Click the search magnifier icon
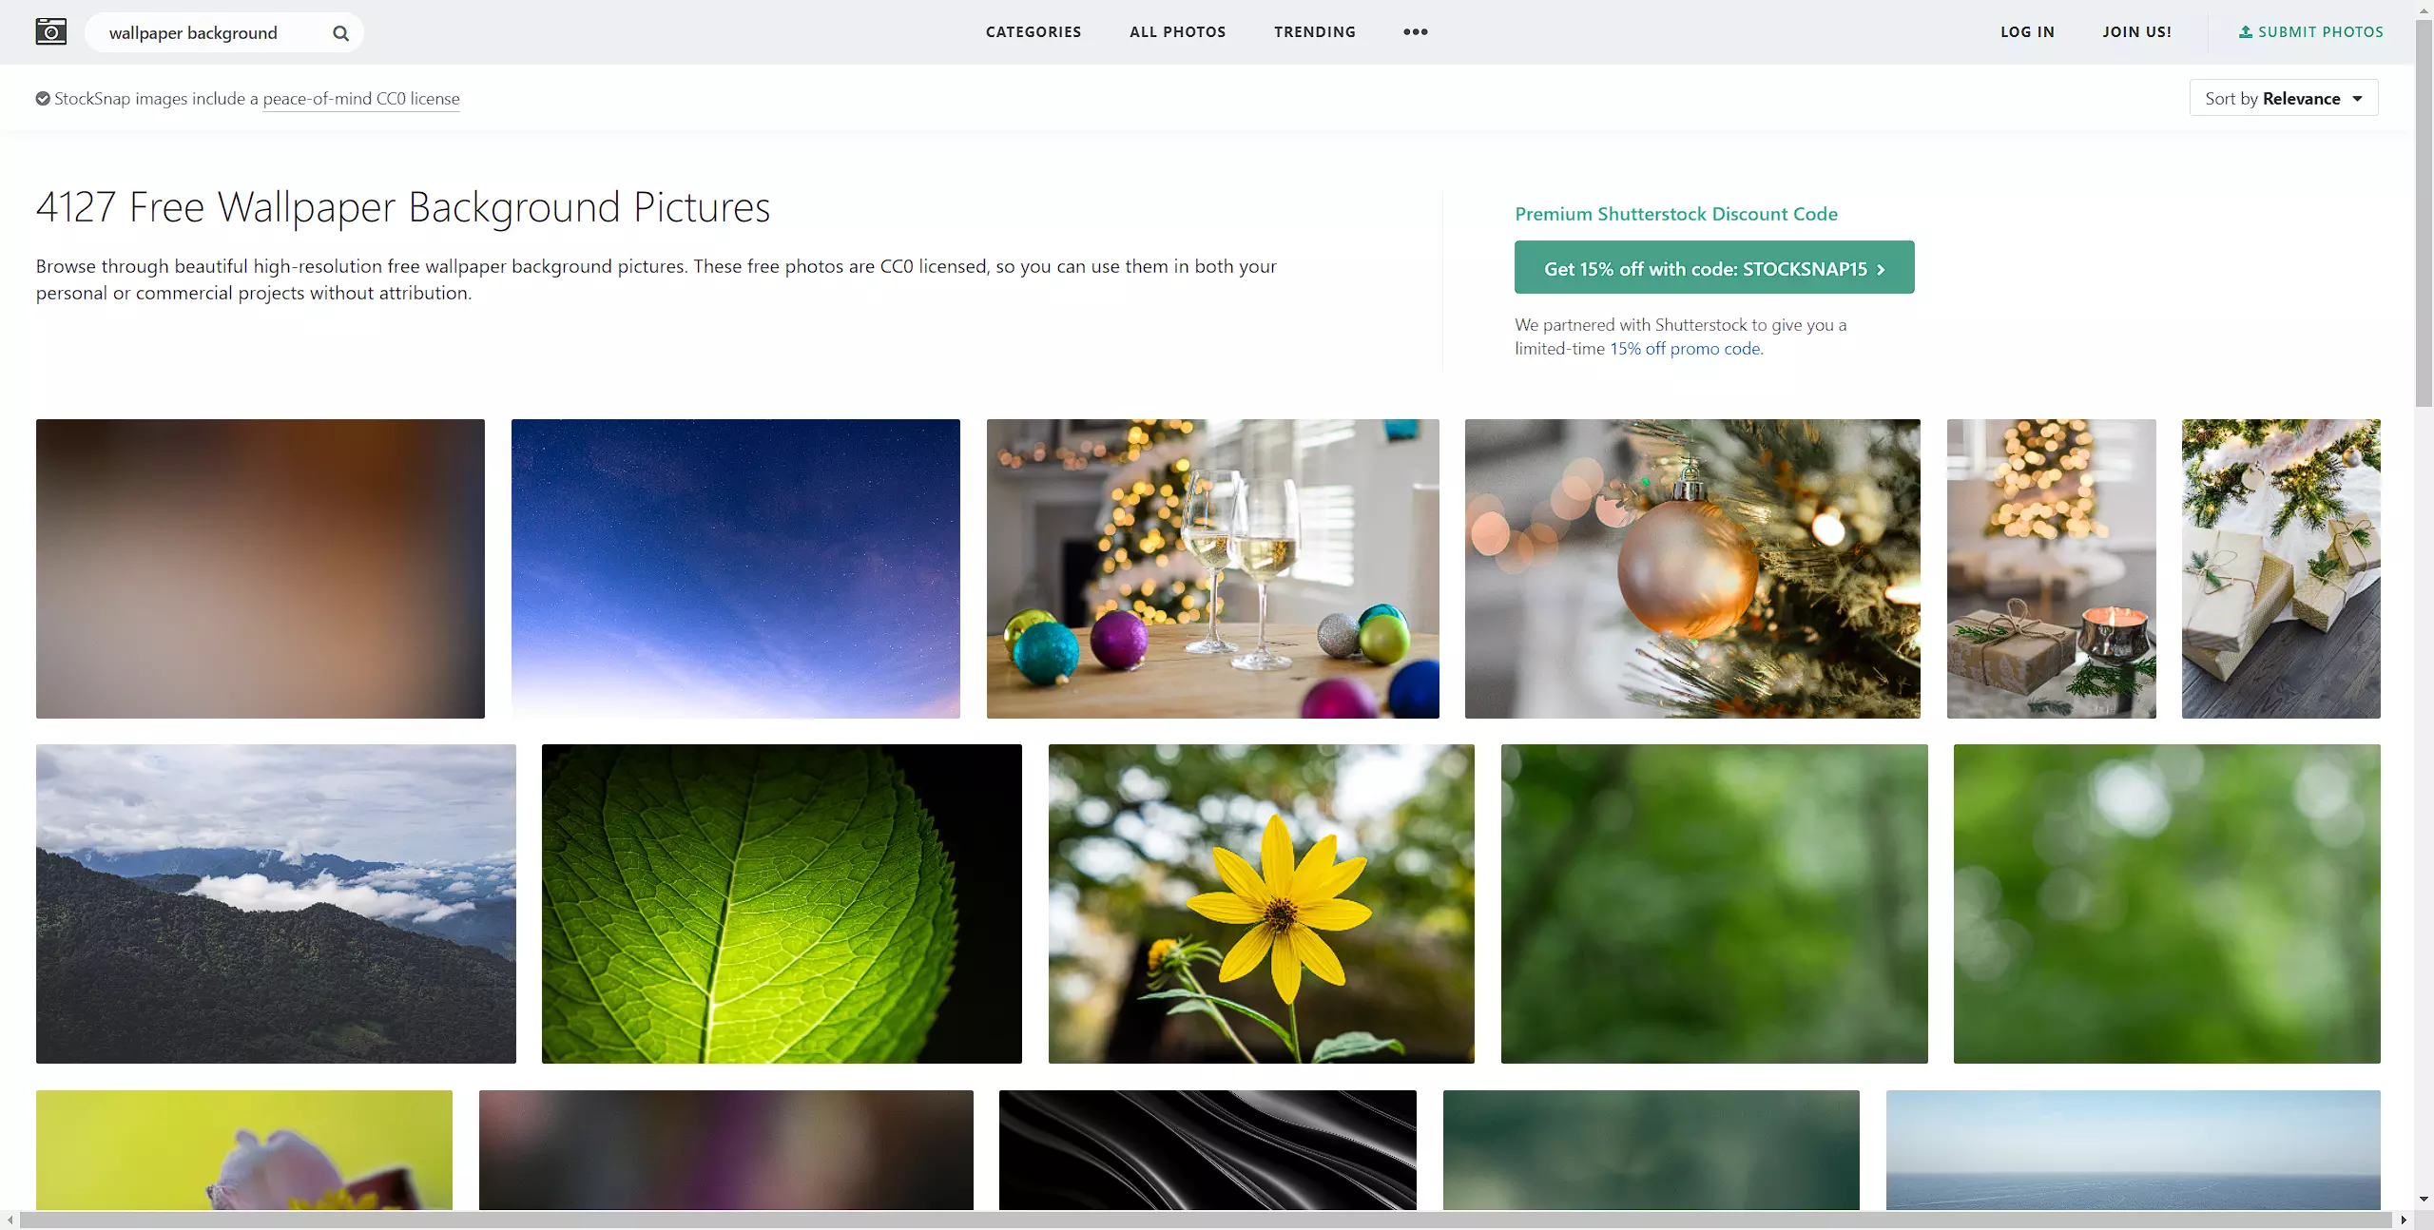The width and height of the screenshot is (2434, 1230). click(340, 33)
